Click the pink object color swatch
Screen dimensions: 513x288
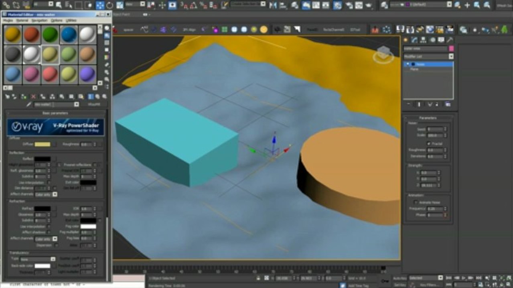[x=451, y=49]
